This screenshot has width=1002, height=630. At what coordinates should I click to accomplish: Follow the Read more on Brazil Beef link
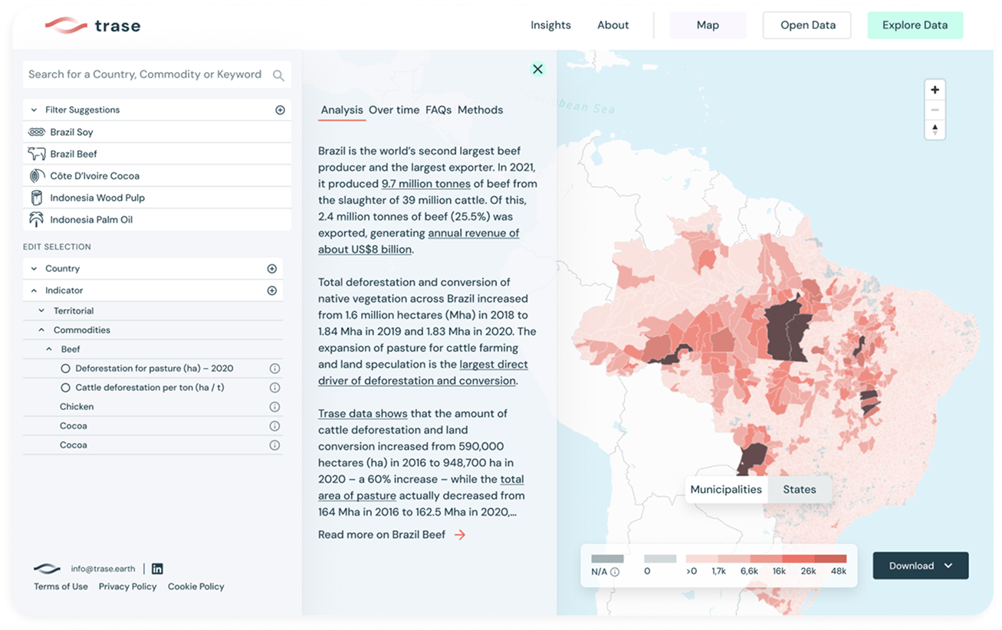[x=392, y=535]
